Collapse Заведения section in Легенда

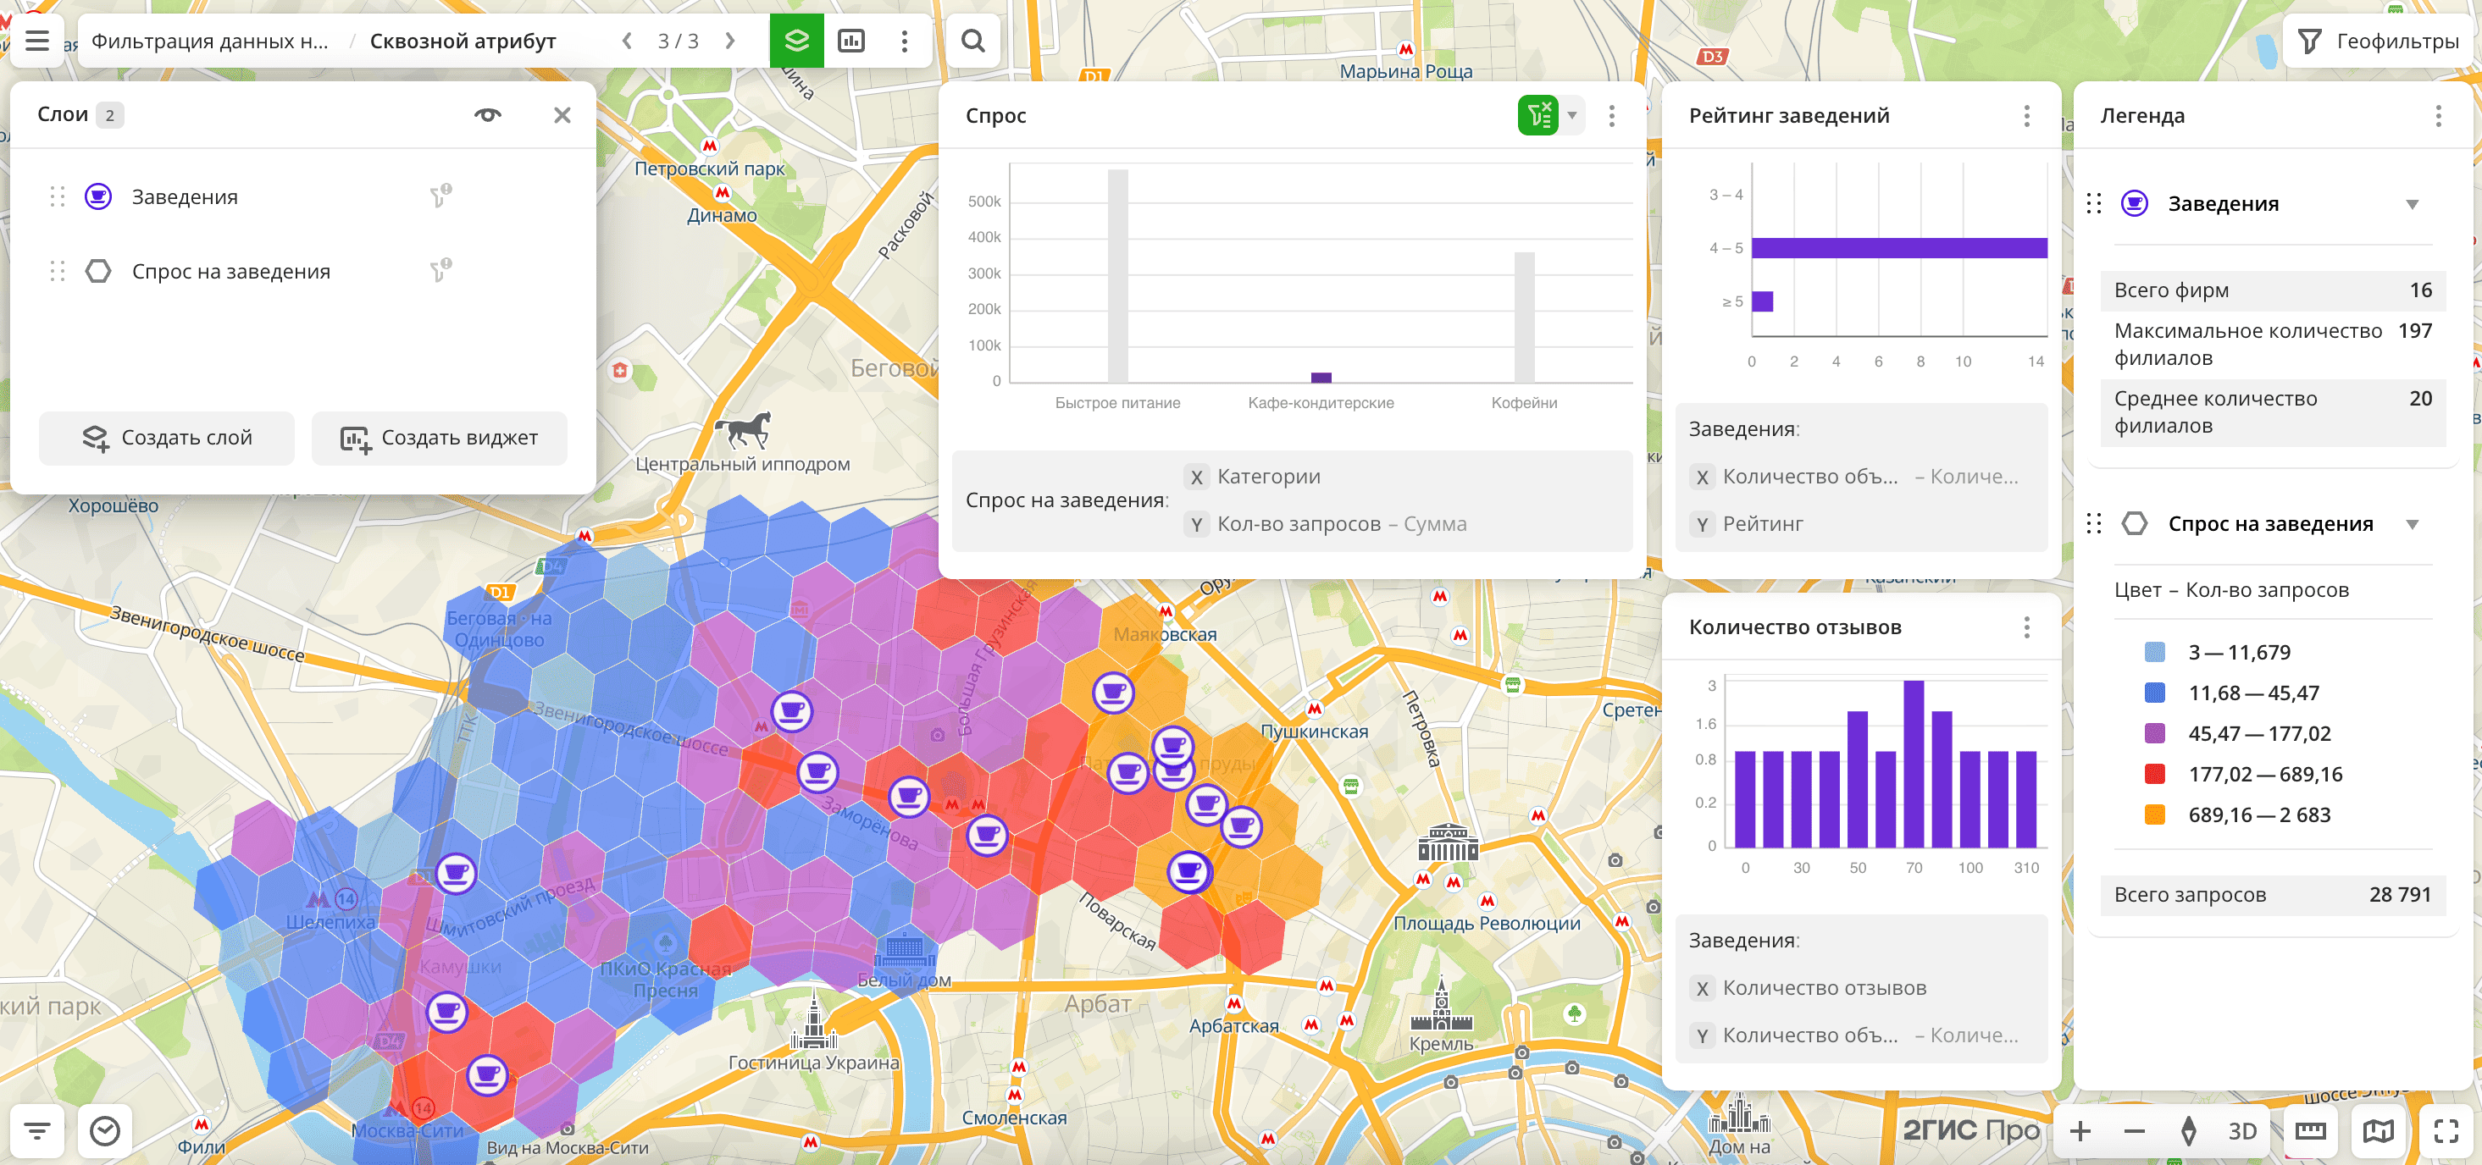tap(2412, 204)
